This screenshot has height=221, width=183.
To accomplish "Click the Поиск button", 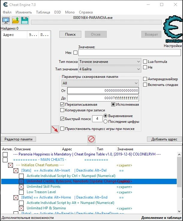I will (x=70, y=34).
